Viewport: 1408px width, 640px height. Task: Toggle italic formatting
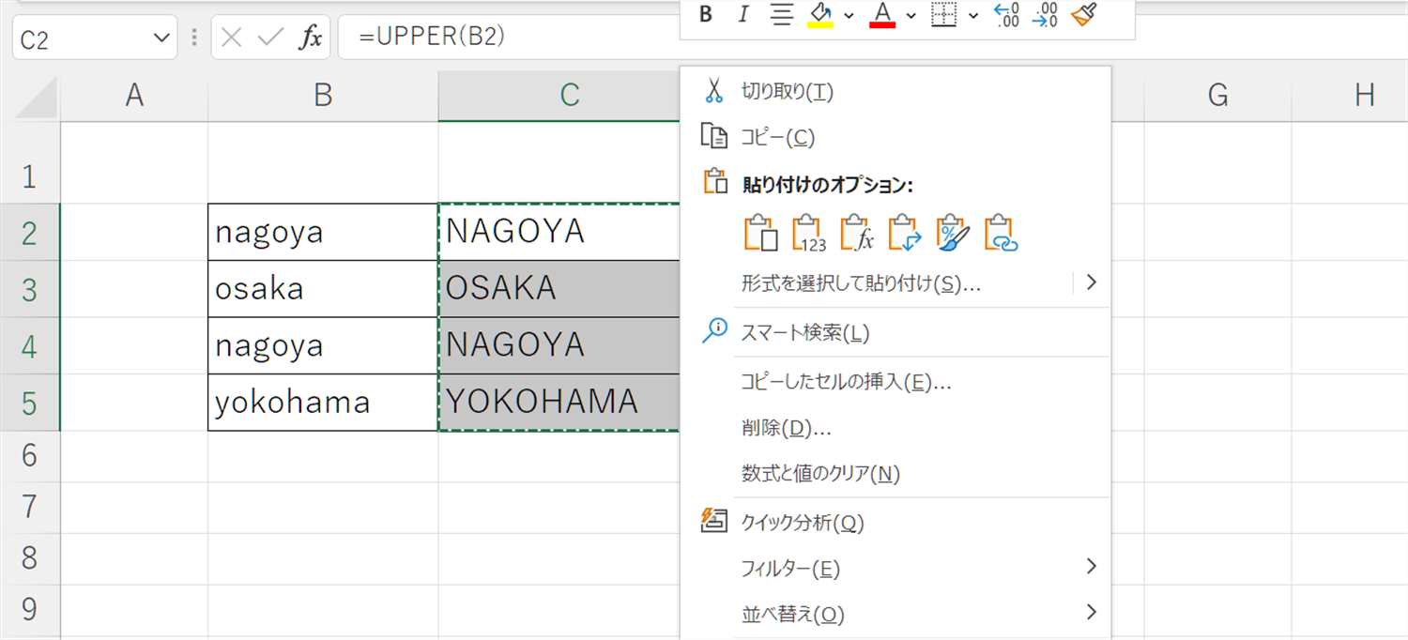click(742, 16)
